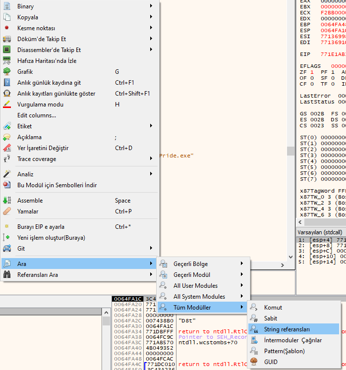This screenshot has width=346, height=370.
Task: Click the 1: [esp+4] argument row
Action: coord(321,240)
